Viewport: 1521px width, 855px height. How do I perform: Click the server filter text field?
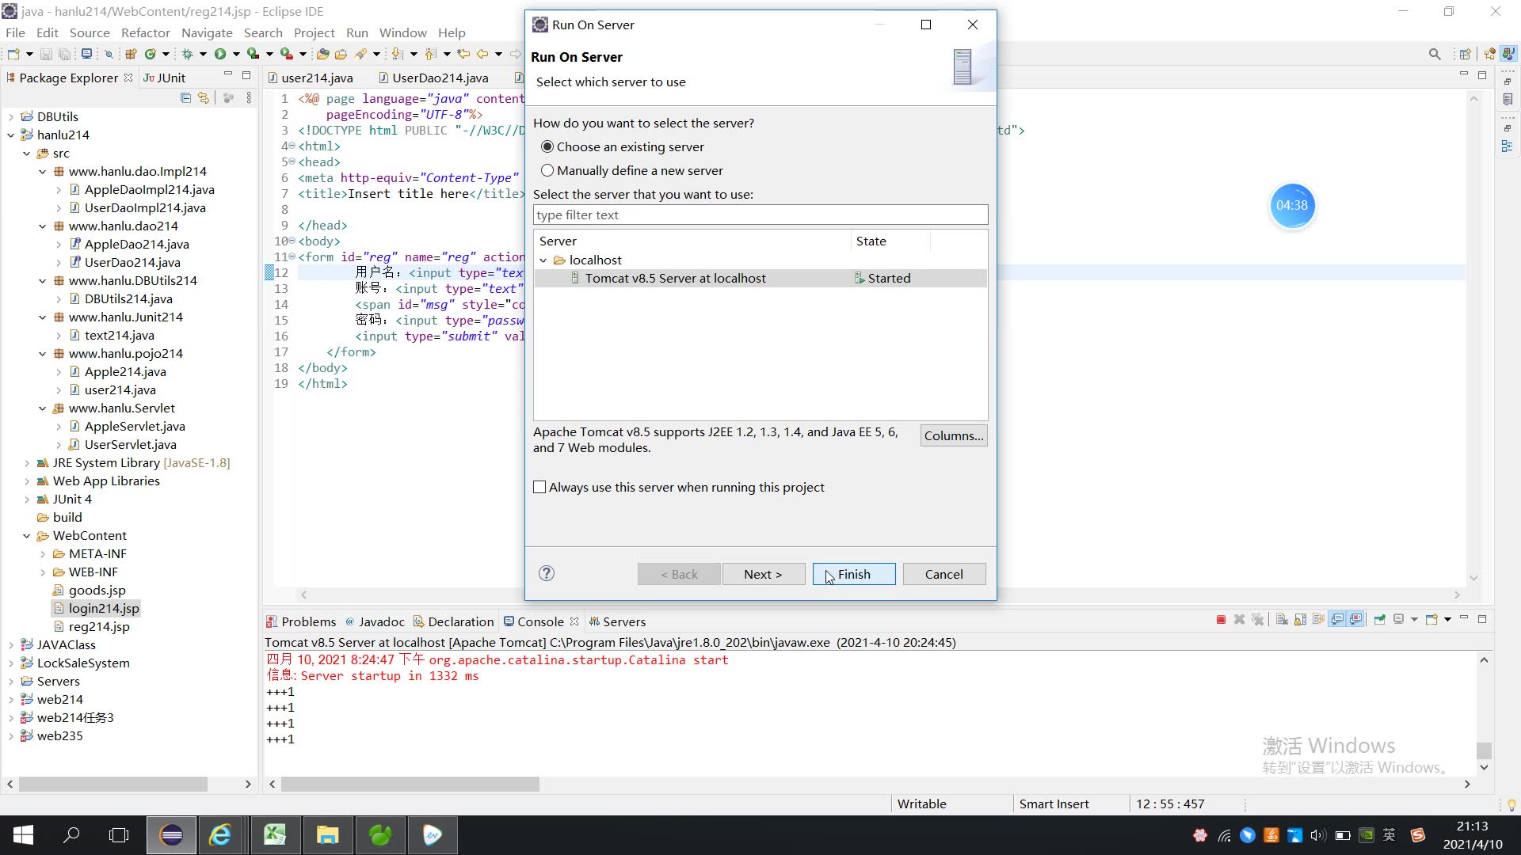point(760,215)
